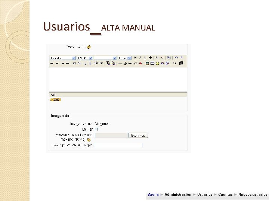The height and width of the screenshot is (201, 269).
Task: Insert an image into the description
Action: point(147,63)
